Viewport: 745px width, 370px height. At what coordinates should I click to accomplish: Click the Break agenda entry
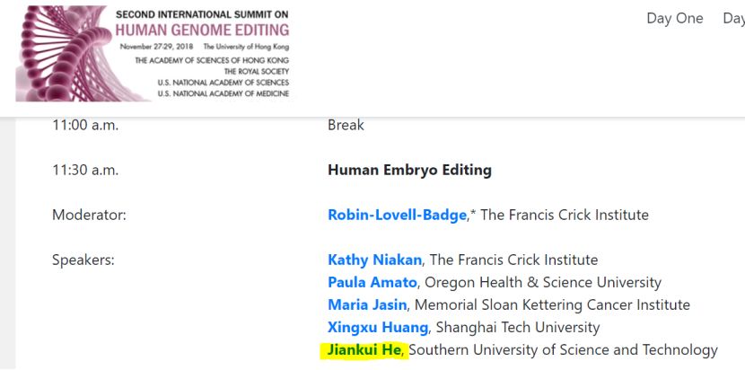click(346, 126)
